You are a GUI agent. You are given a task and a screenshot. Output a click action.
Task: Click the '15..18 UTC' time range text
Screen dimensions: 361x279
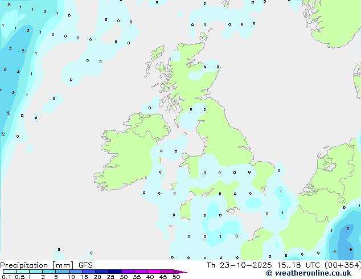tap(298, 265)
